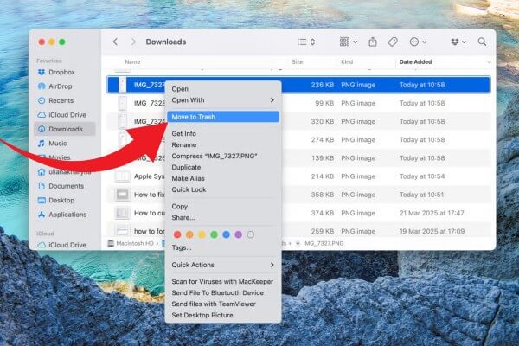Open iCloud Drive under iCloud section

point(67,245)
